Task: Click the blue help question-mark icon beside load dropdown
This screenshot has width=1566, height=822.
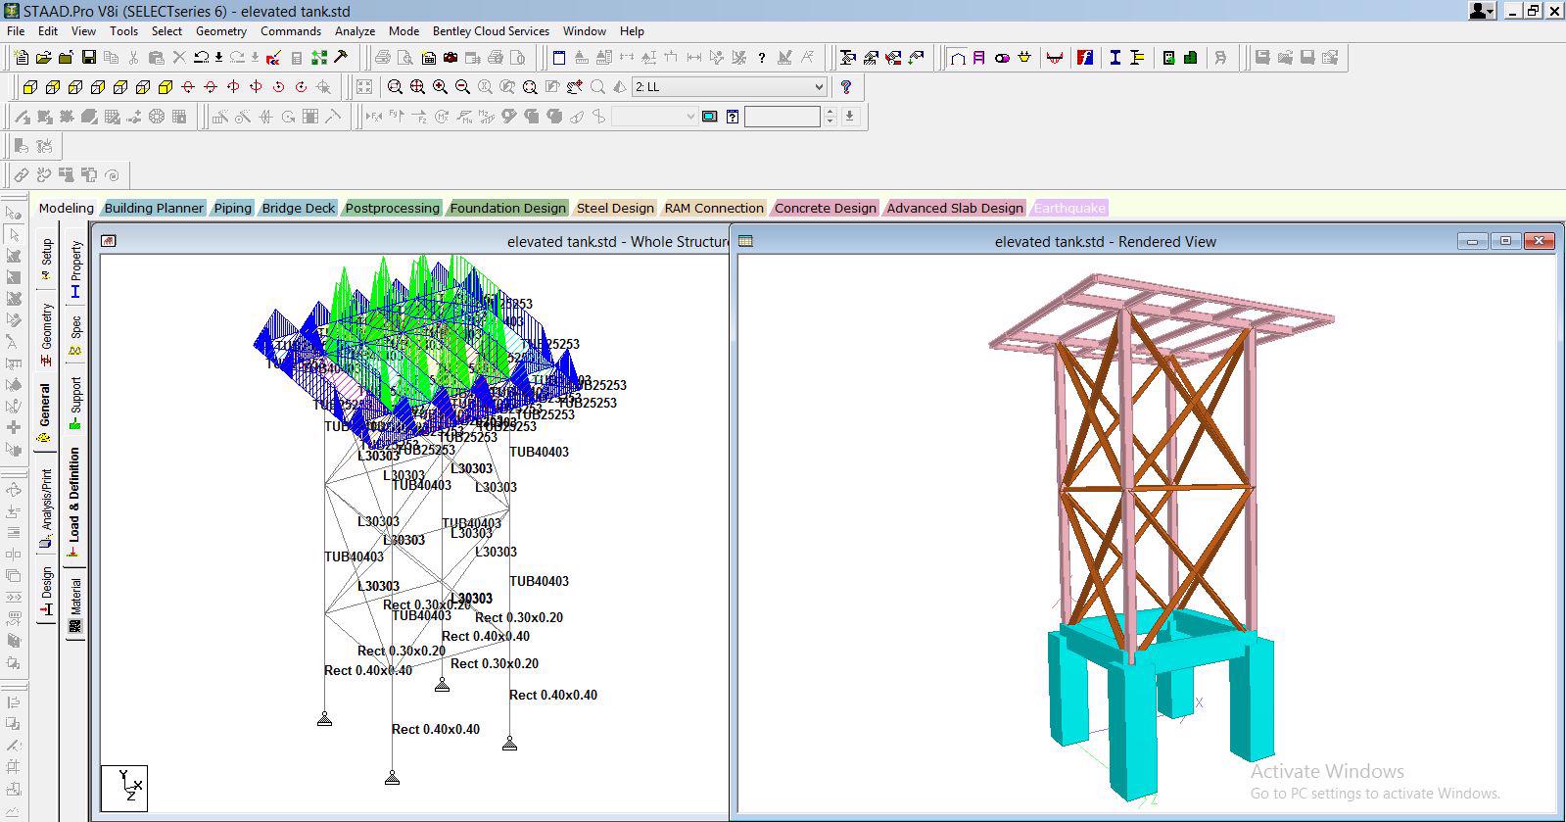Action: tap(846, 87)
